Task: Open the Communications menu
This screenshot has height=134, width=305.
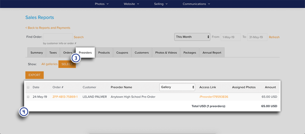Action: (196, 4)
